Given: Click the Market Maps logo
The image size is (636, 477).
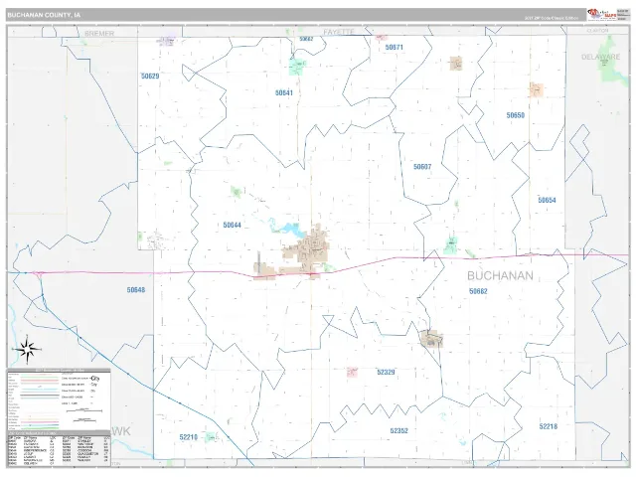Looking at the screenshot, I should [601, 14].
